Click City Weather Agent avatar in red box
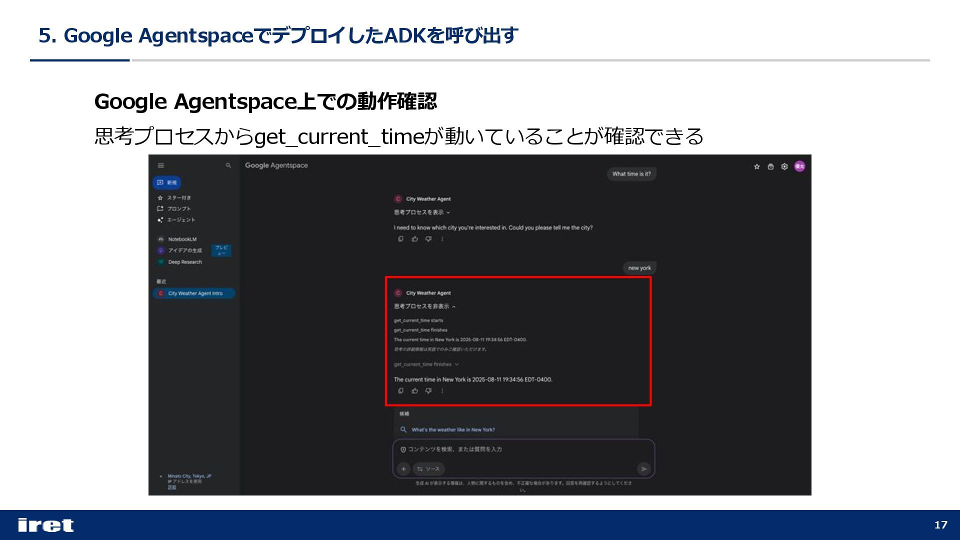Image resolution: width=960 pixels, height=540 pixels. [x=398, y=293]
